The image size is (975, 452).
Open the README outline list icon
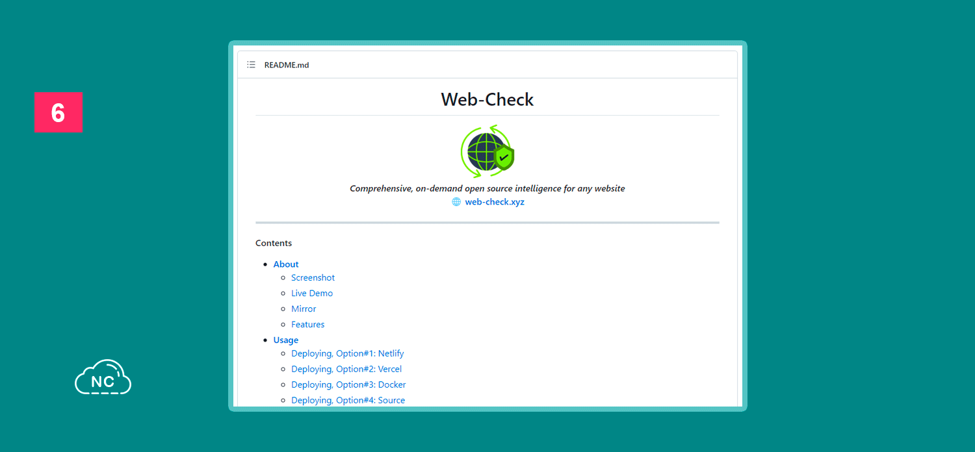pos(251,65)
